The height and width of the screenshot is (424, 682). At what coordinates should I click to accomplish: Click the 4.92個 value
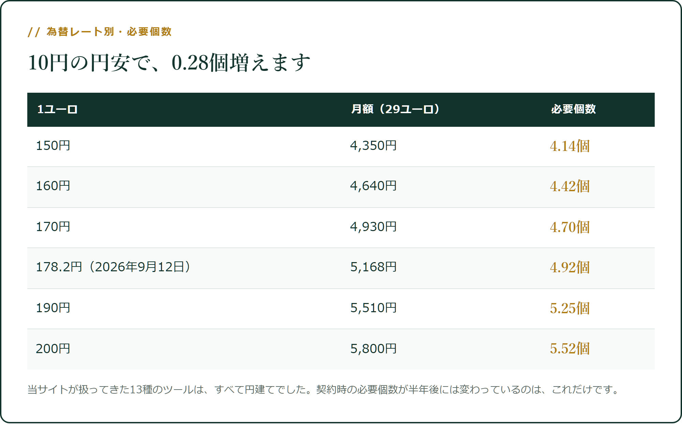coord(570,268)
